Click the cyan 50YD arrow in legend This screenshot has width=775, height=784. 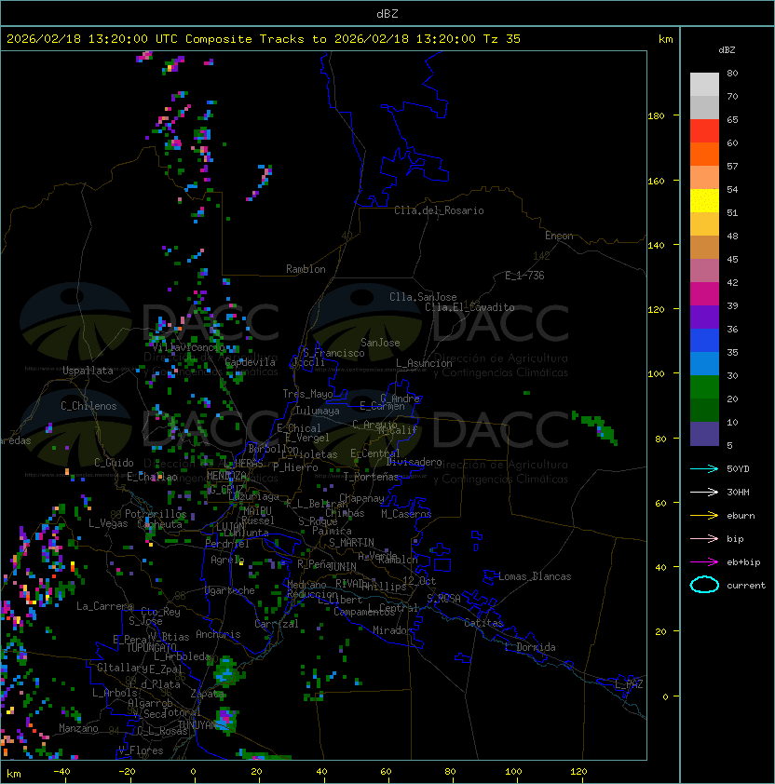tap(704, 468)
